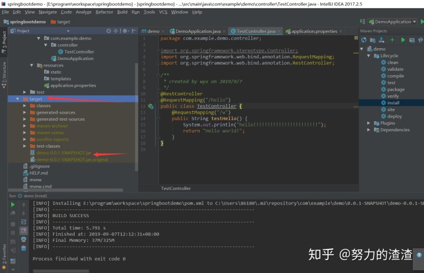Switch to the demo pom tab
Viewport: 424px width, 273px height.
(x=153, y=31)
